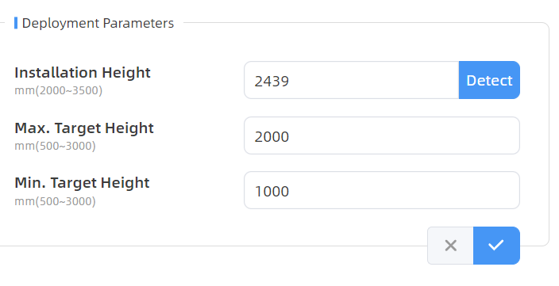Focus the Installation Height input field

point(352,80)
